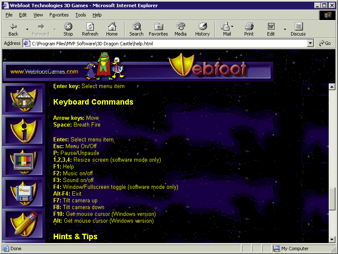The height and width of the screenshot is (254, 338).
Task: Click the Webfoot logo banner
Action: coord(208,66)
